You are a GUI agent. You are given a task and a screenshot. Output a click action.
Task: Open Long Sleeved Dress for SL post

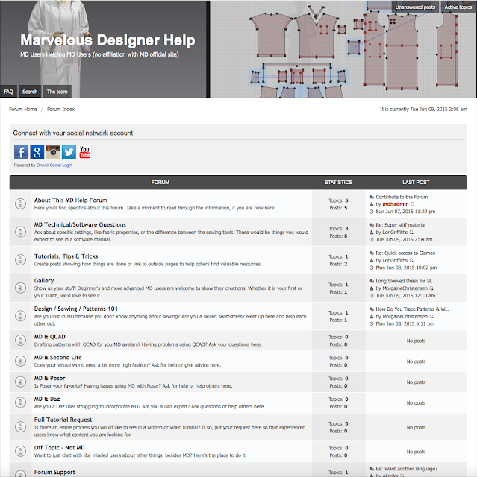404,281
